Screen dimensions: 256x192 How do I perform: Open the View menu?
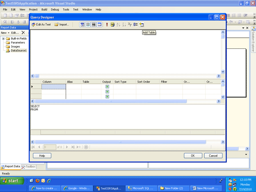[22, 9]
